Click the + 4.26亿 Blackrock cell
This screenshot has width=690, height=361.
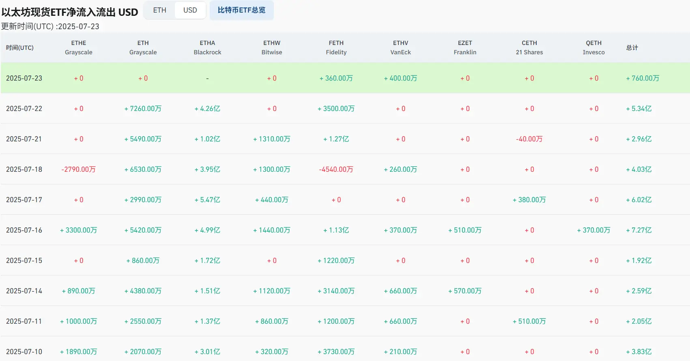click(207, 109)
